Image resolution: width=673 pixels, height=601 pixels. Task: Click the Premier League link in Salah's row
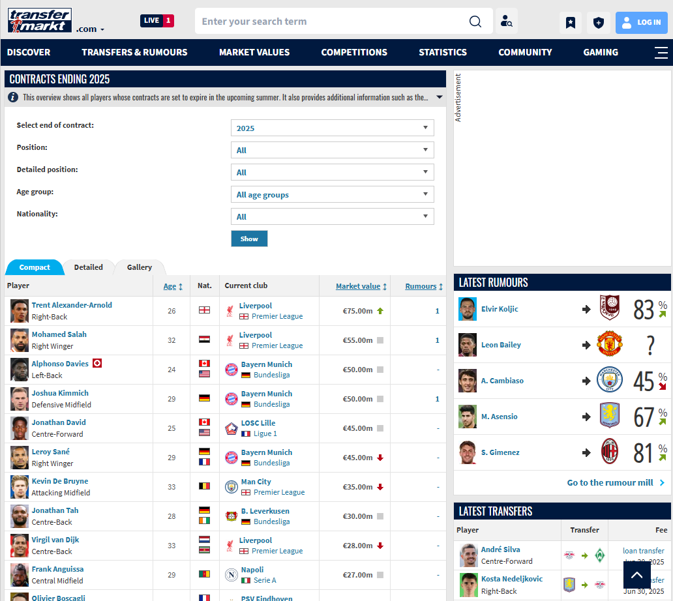(277, 345)
